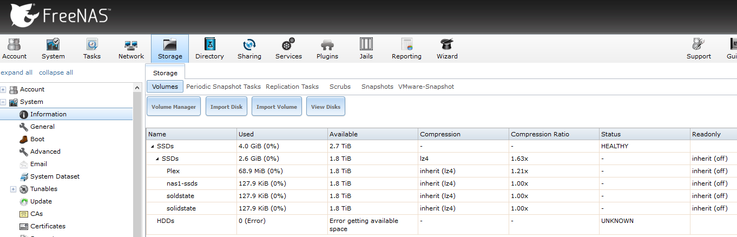
Task: Collapse the top-level SSDs volume row
Action: (x=152, y=146)
